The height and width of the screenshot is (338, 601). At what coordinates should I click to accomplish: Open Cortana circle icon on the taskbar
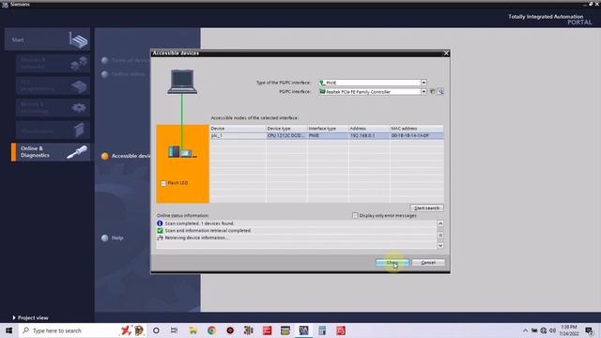pos(156,330)
